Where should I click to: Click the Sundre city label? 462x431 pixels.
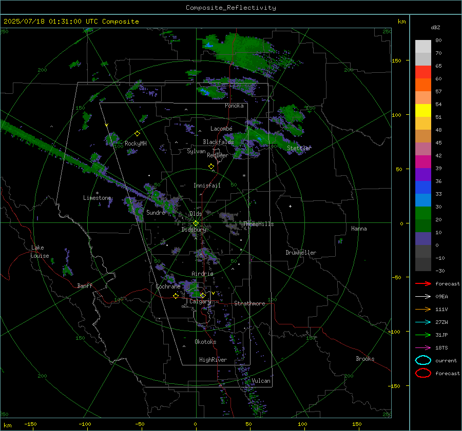(156, 212)
